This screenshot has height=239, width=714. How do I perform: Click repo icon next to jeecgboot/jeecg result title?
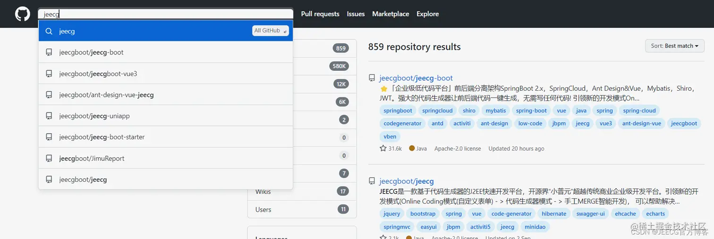(372, 181)
